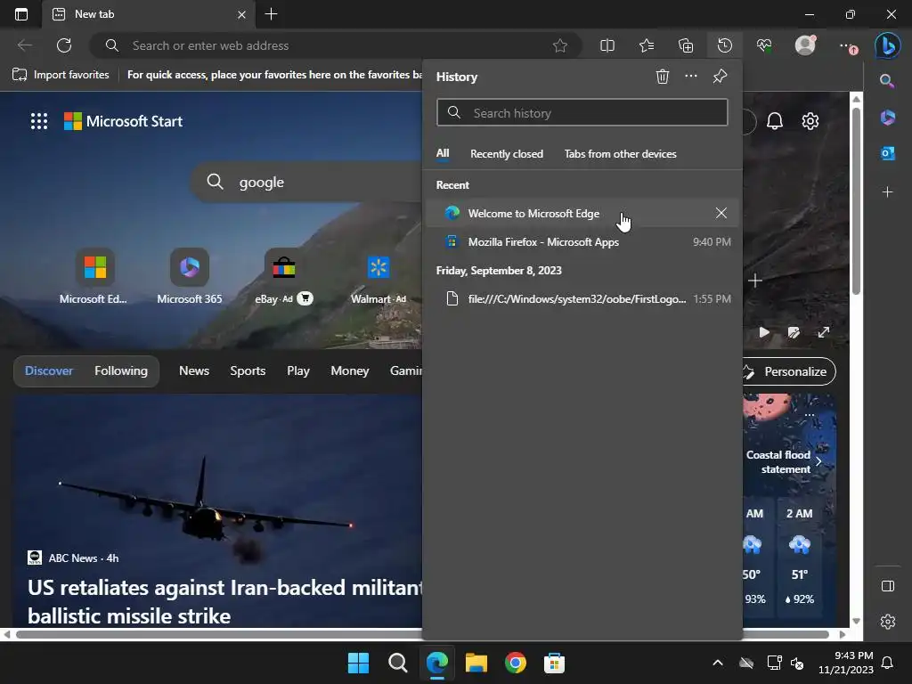This screenshot has height=684, width=912.
Task: Open page settings gear
Action: pyautogui.click(x=810, y=121)
